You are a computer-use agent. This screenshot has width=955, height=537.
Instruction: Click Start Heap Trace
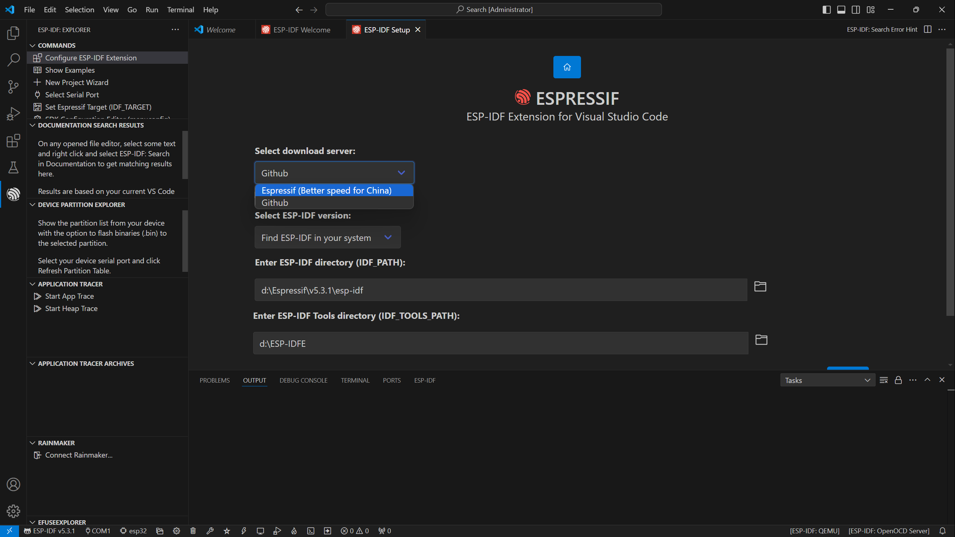pos(107,308)
